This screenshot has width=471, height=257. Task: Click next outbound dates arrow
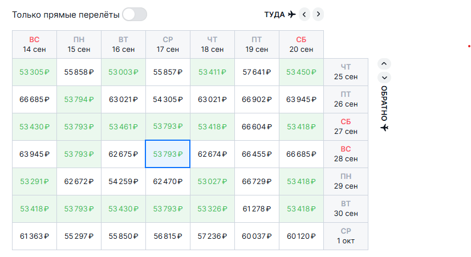[319, 14]
